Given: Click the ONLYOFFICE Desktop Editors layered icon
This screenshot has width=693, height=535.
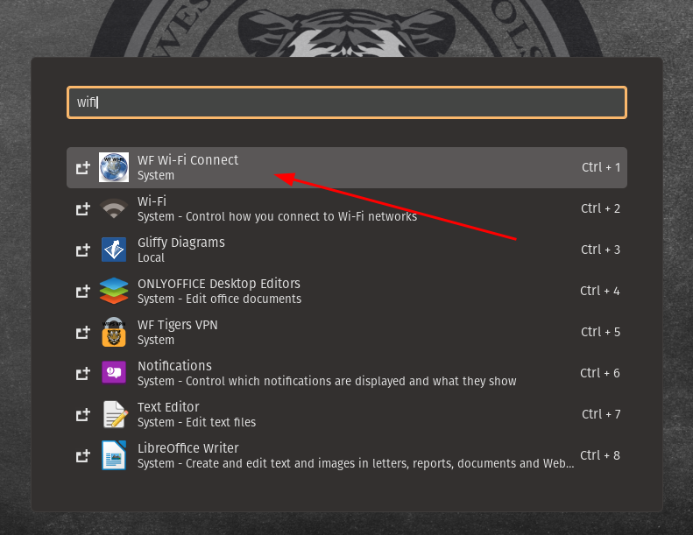Looking at the screenshot, I should click(114, 291).
